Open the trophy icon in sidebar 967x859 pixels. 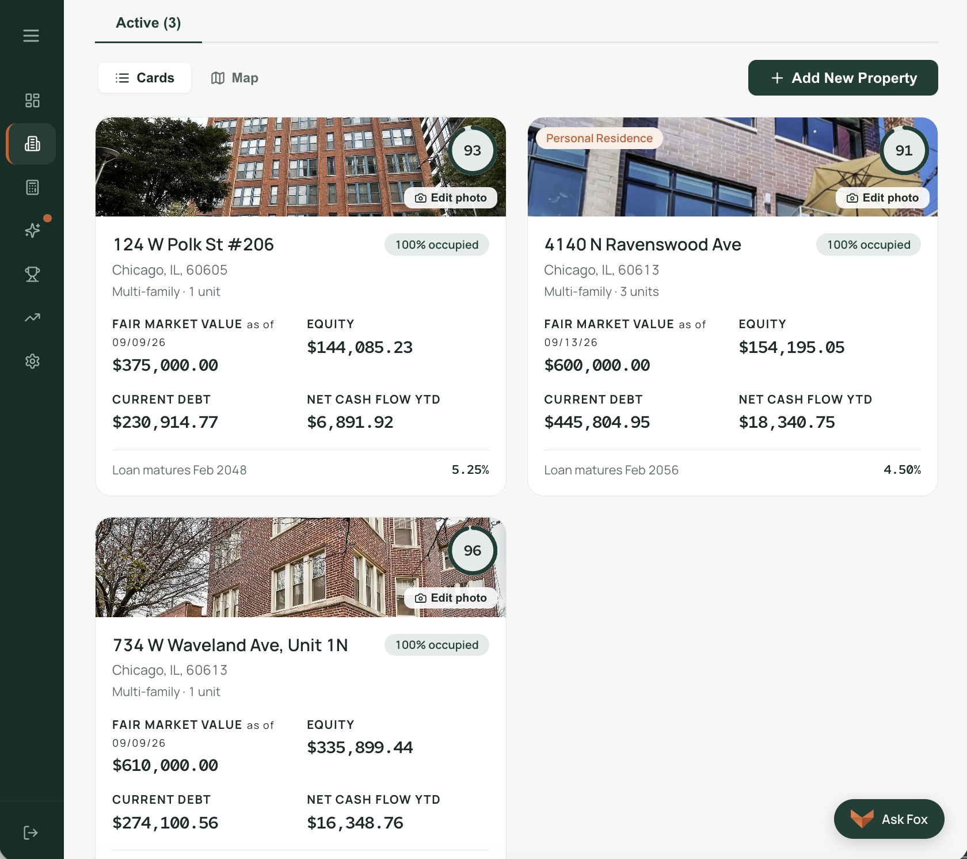tap(32, 274)
